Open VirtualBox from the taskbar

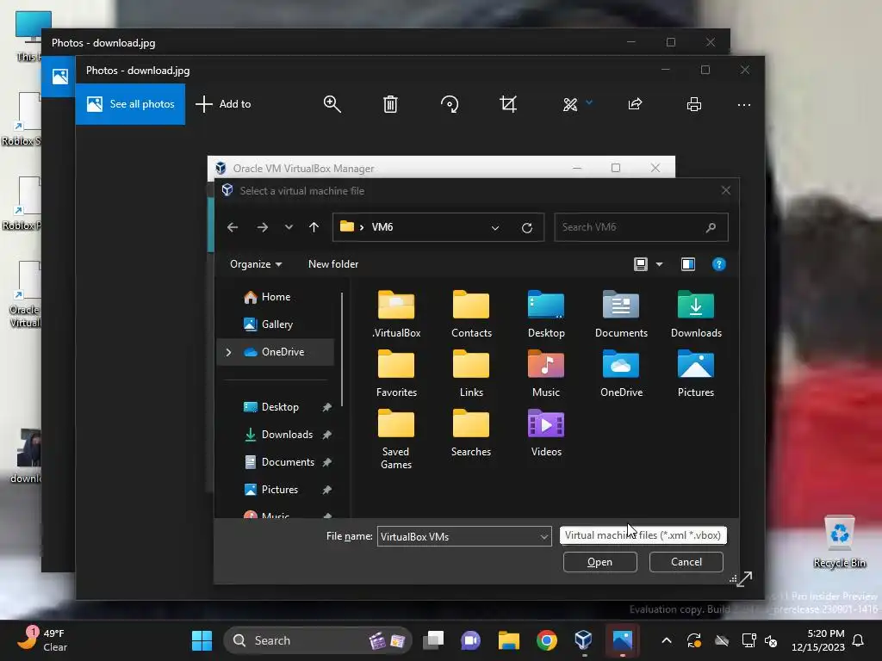(x=583, y=640)
